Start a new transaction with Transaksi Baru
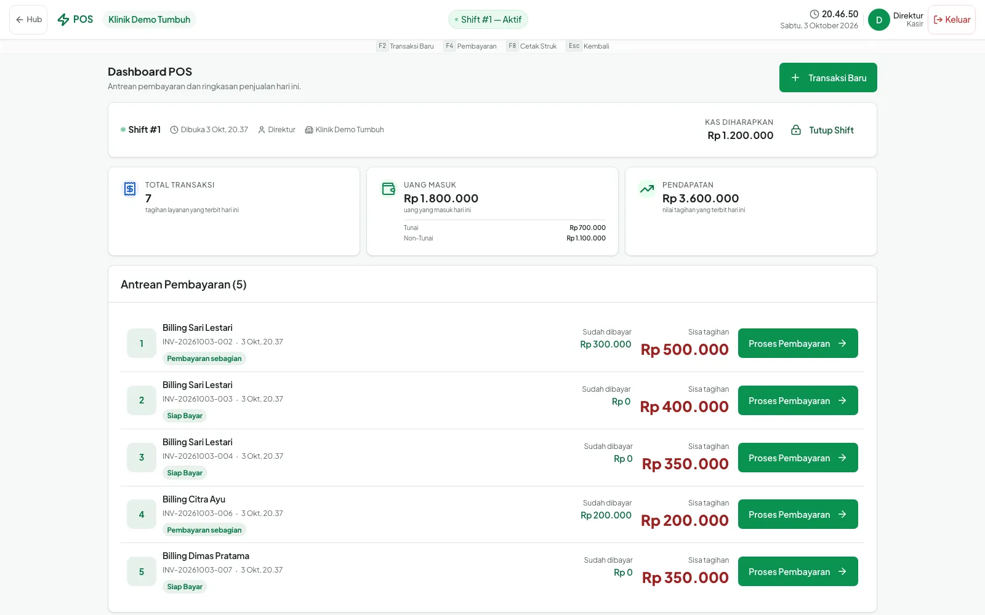The height and width of the screenshot is (615, 985). [x=828, y=77]
